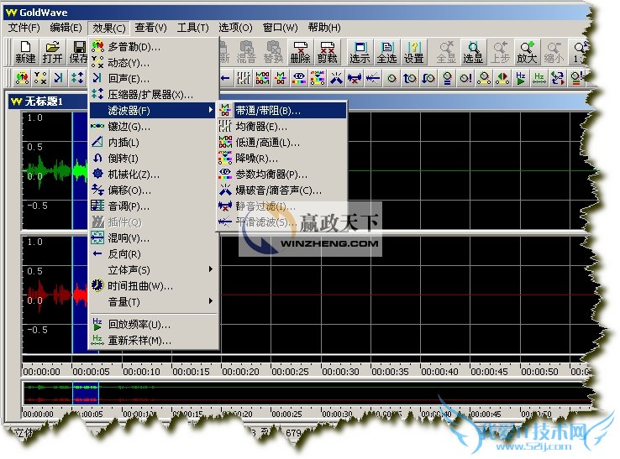620x459 pixels.
Task: Click the 新建 (New) toolbar icon
Action: [25, 51]
